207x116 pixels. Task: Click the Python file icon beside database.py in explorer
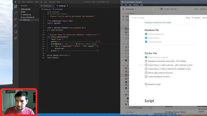tap(21, 15)
